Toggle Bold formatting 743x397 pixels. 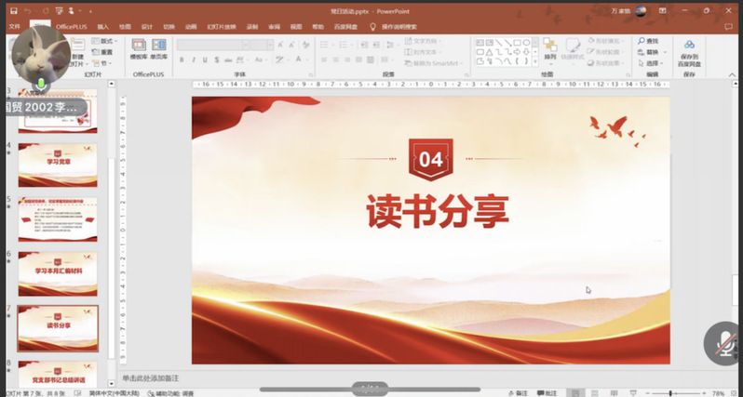(182, 60)
